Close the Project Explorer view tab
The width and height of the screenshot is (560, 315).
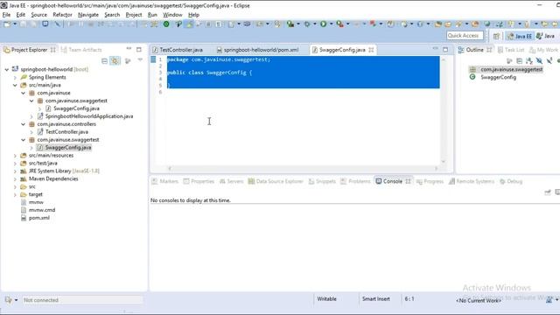(52, 50)
